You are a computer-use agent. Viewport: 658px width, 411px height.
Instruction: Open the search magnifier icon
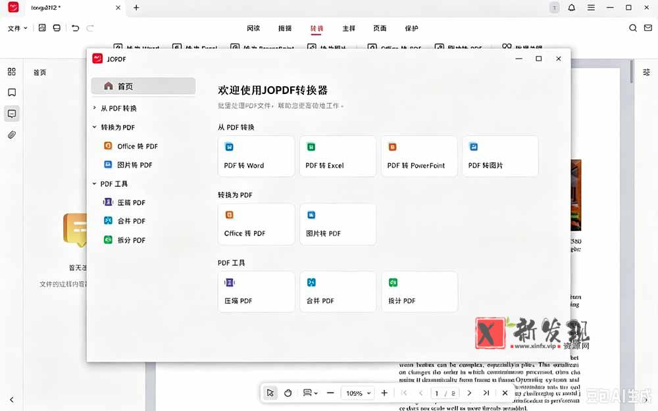[633, 28]
